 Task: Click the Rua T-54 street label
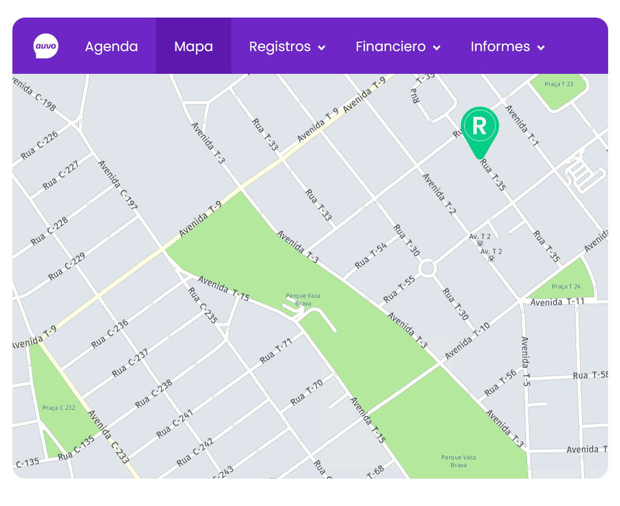(x=371, y=256)
